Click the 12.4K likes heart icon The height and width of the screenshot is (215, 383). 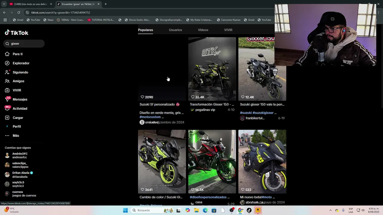tap(243, 97)
